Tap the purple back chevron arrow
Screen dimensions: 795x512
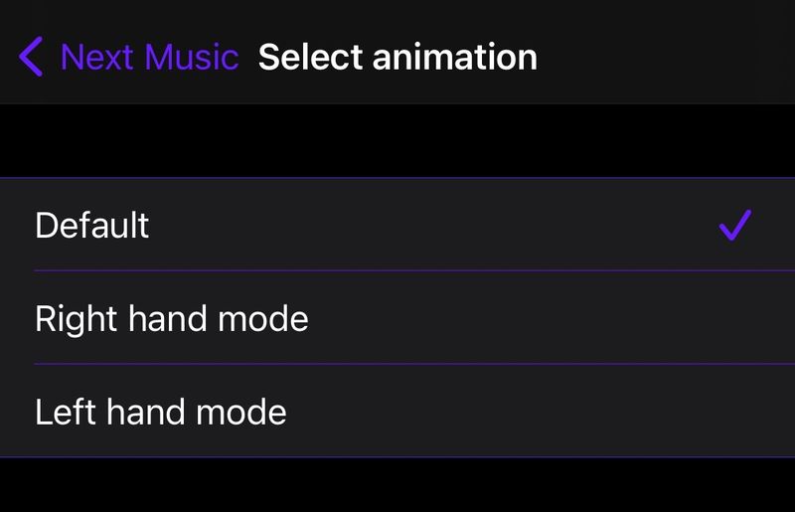click(31, 57)
